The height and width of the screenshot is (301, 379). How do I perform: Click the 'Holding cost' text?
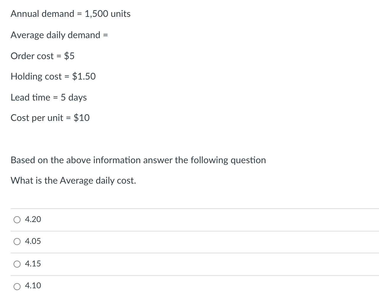(x=36, y=77)
